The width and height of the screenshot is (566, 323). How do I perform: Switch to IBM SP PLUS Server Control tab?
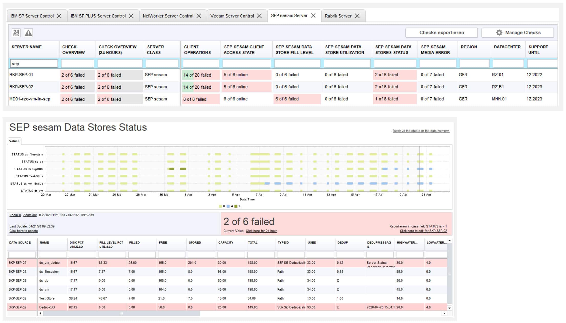(98, 16)
